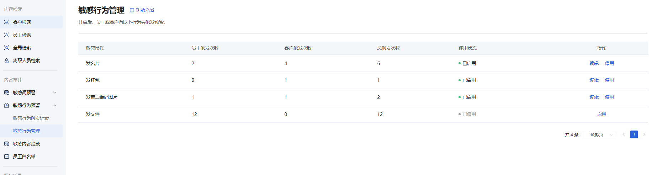Click the 发带二维码图片 cell
This screenshot has width=657, height=175.
tap(101, 97)
